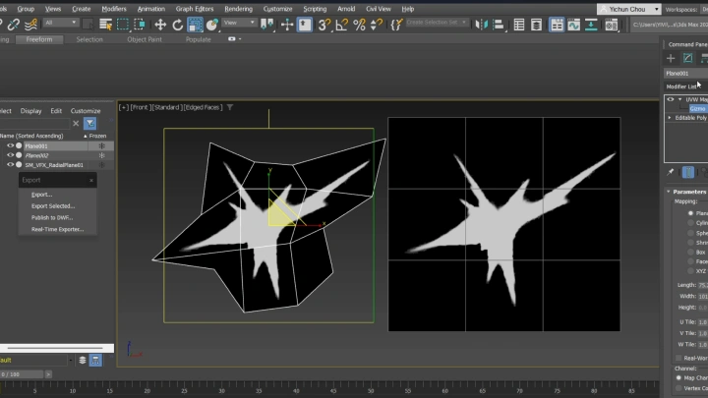This screenshot has height=398, width=708.
Task: Click the Bind to Space Warp icon
Action: click(x=30, y=25)
